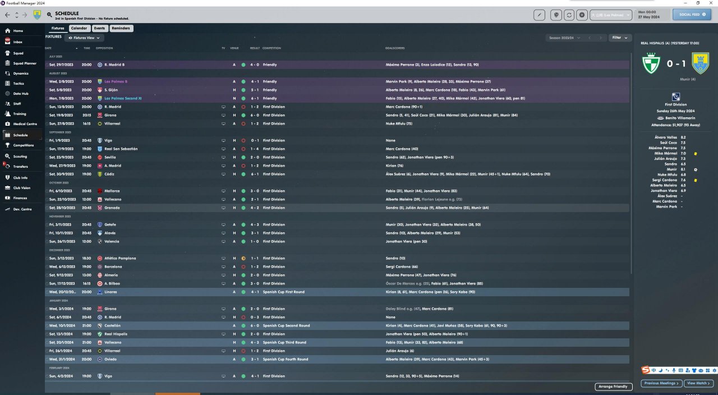Image resolution: width=718 pixels, height=395 pixels.
Task: Select the Atlético Pamplona fixture row
Action: coord(337,258)
